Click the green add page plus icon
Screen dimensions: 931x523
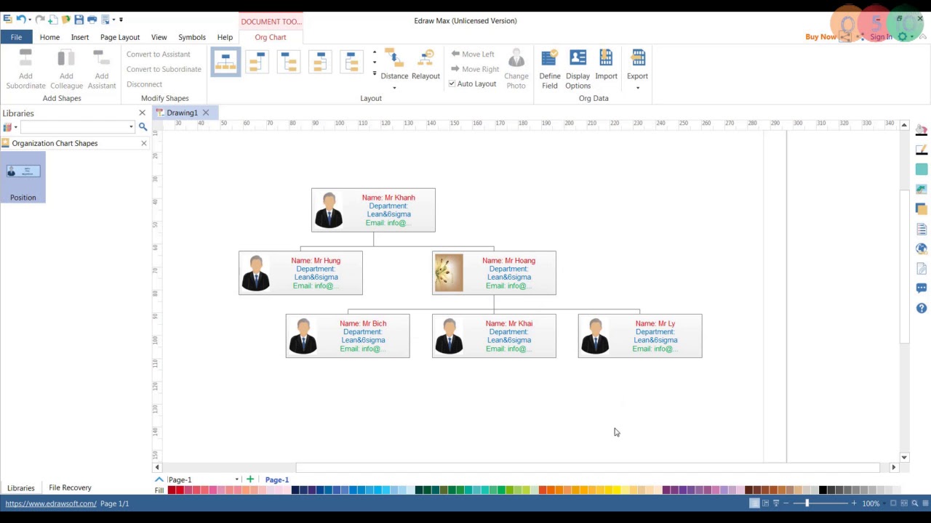(250, 479)
